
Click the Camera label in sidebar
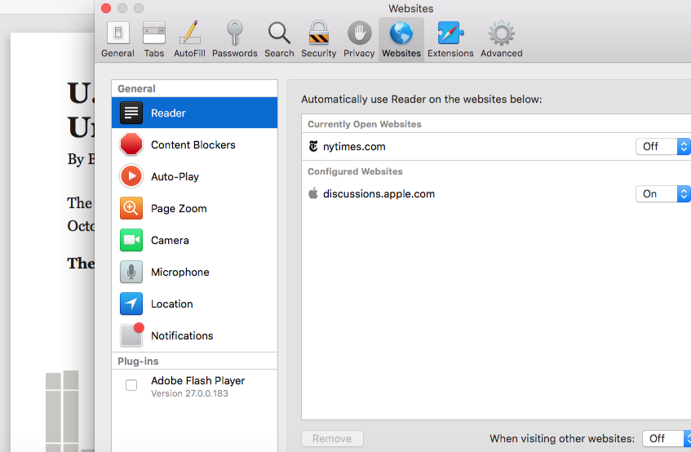tap(170, 241)
